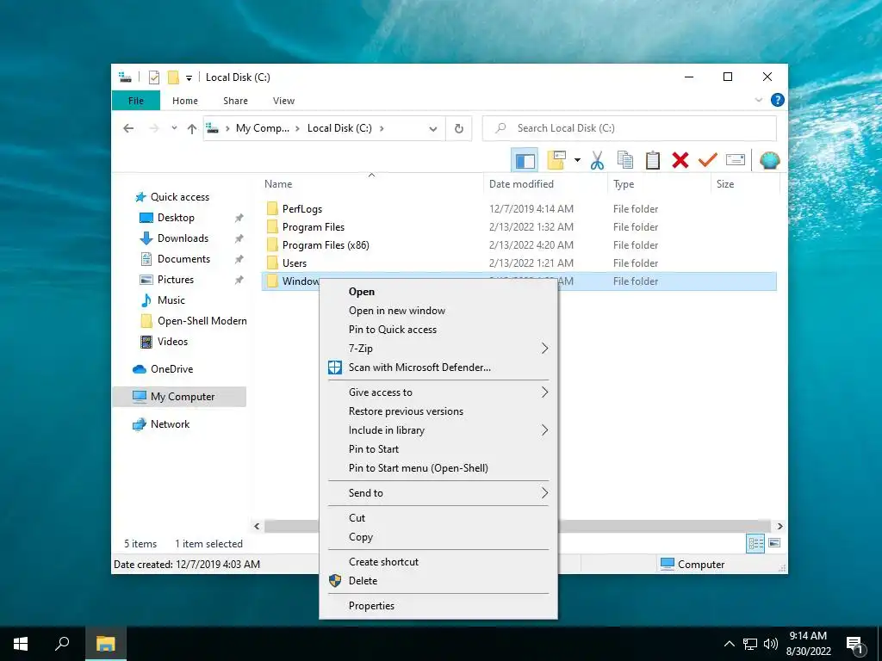Expand the Send to submenu
The height and width of the screenshot is (661, 882).
pos(438,493)
